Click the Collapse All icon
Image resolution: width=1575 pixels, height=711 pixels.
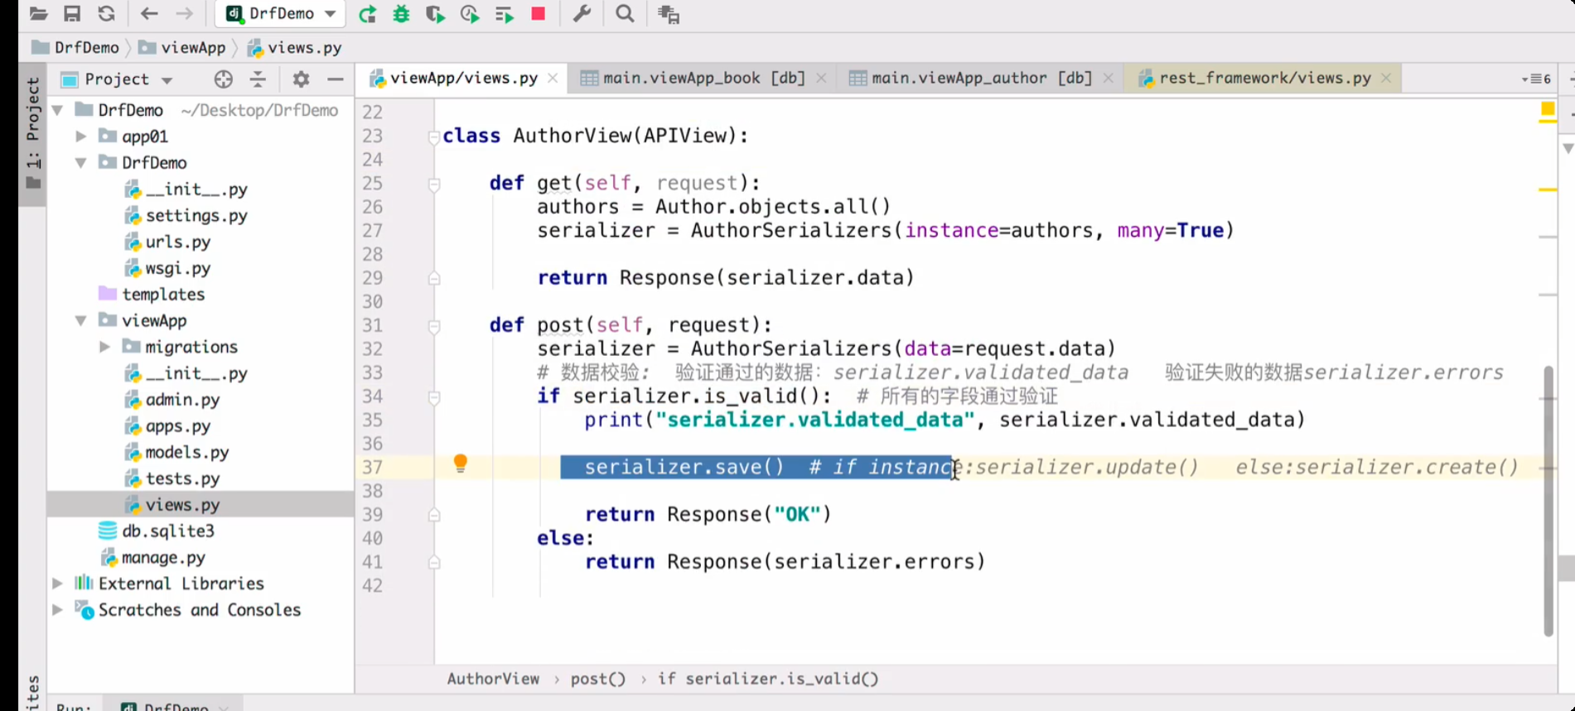pos(258,79)
